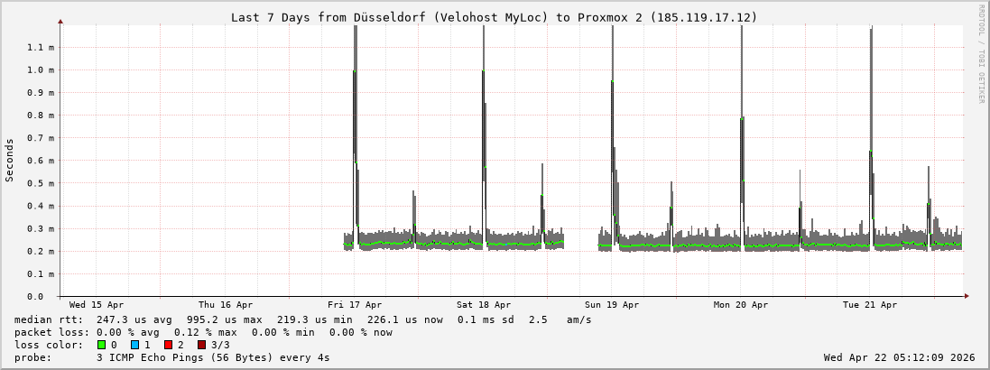Select the Sat 18 Apr date label

tap(484, 305)
